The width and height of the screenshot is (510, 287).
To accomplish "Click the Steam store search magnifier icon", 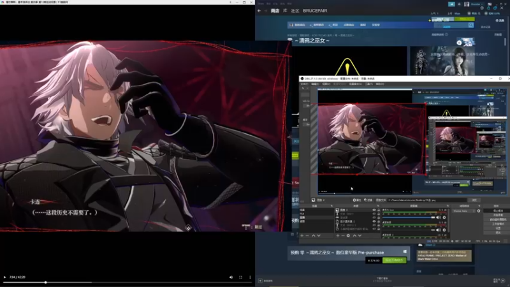I will (x=471, y=25).
